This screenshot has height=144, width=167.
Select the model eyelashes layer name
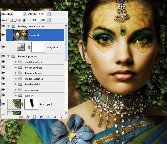pos(34,79)
